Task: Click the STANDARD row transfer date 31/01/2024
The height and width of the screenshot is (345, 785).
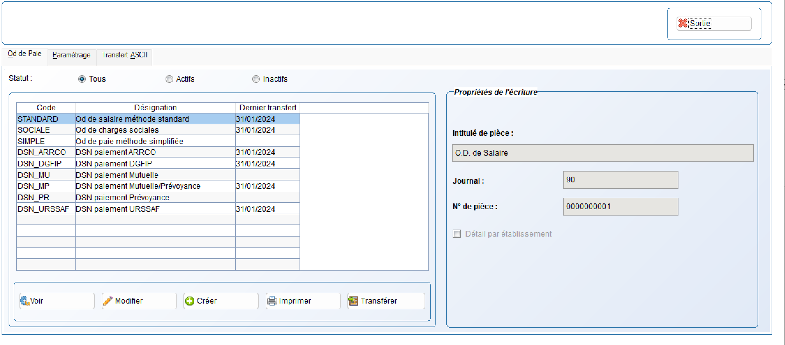Action: click(x=268, y=119)
